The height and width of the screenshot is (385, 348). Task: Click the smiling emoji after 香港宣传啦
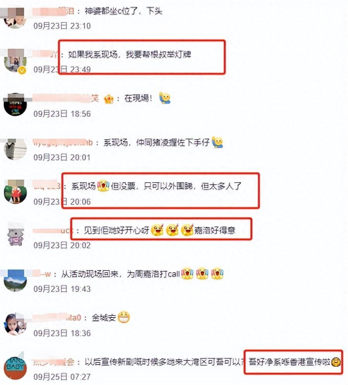click(x=336, y=362)
